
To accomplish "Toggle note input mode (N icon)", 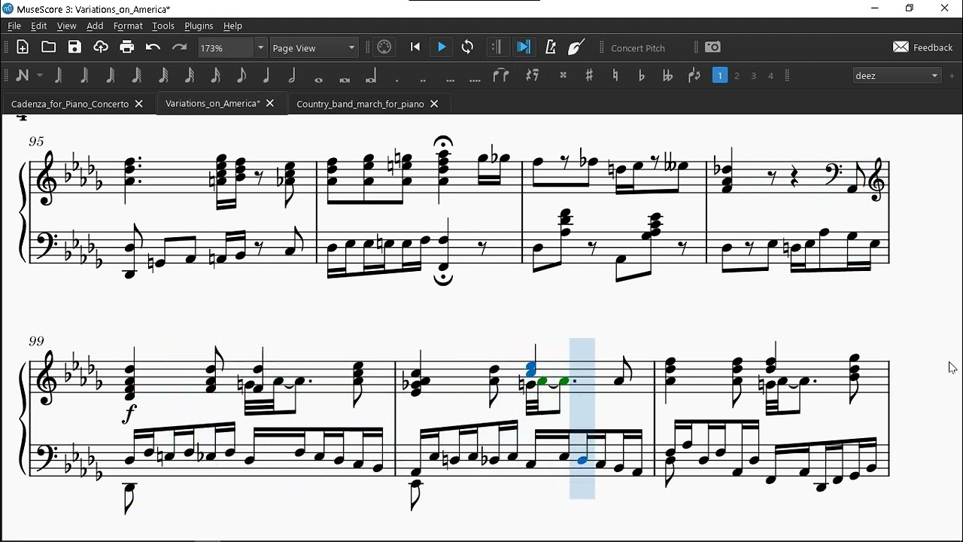I will tap(23, 75).
